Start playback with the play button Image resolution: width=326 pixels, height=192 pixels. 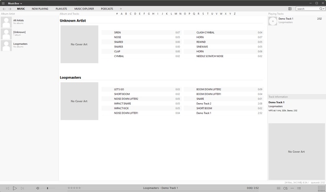[x=14, y=188]
